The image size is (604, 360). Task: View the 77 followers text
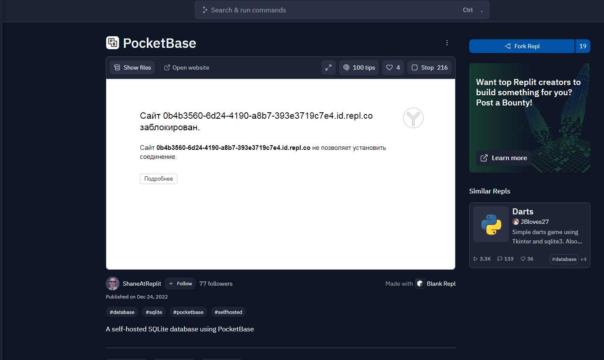pos(216,284)
